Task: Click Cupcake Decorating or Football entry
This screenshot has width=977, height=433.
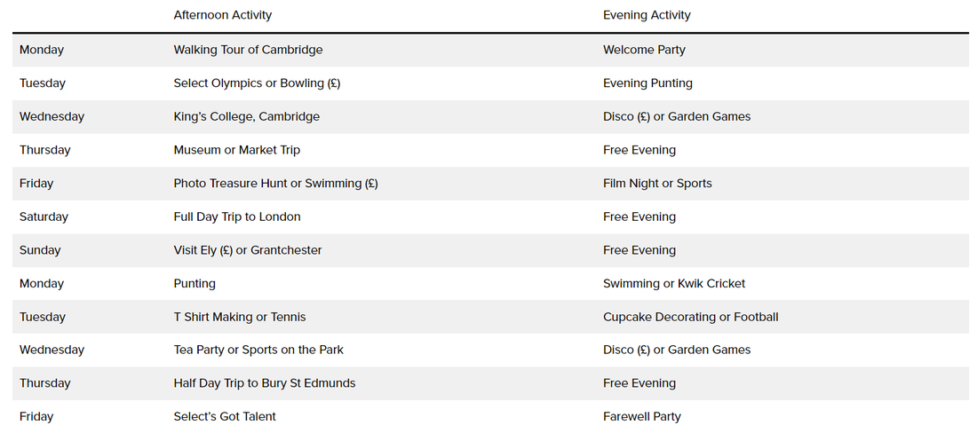Action: click(x=690, y=317)
